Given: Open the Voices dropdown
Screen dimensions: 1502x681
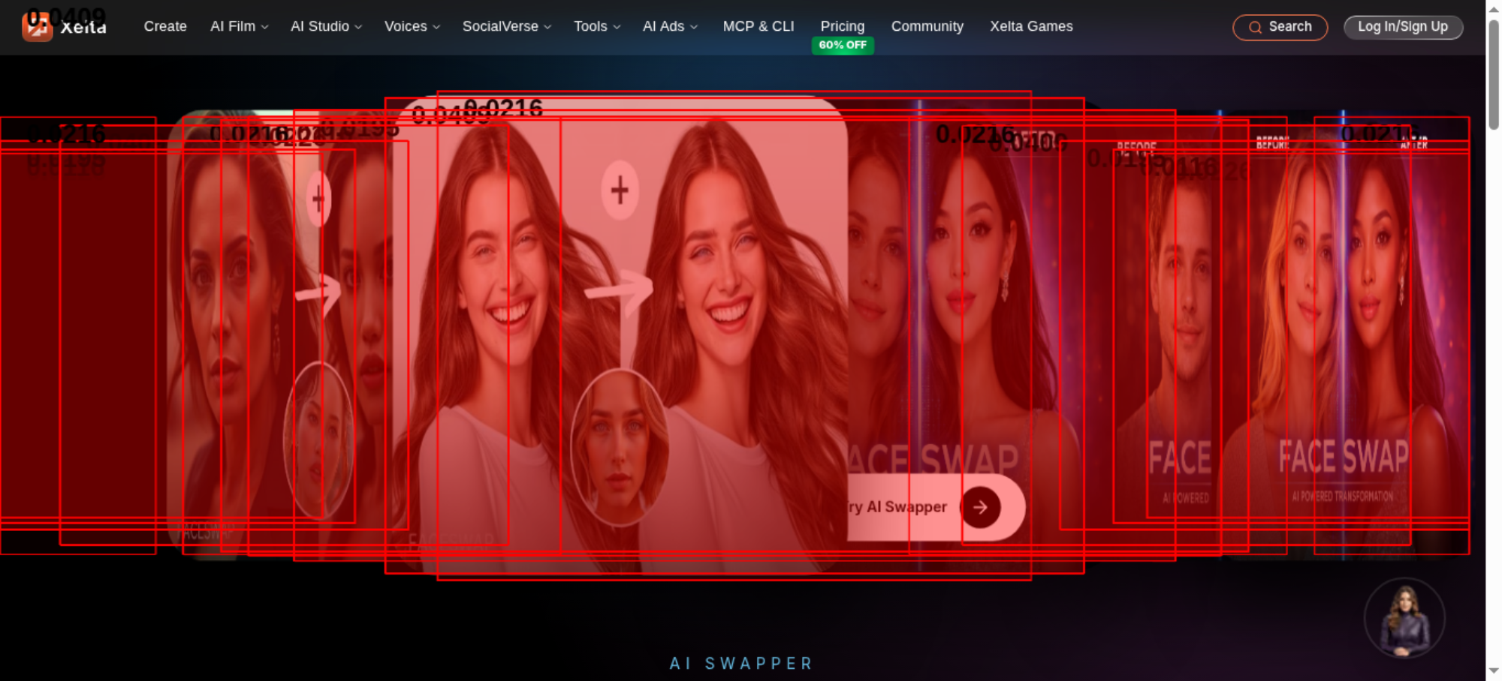Looking at the screenshot, I should coord(412,26).
